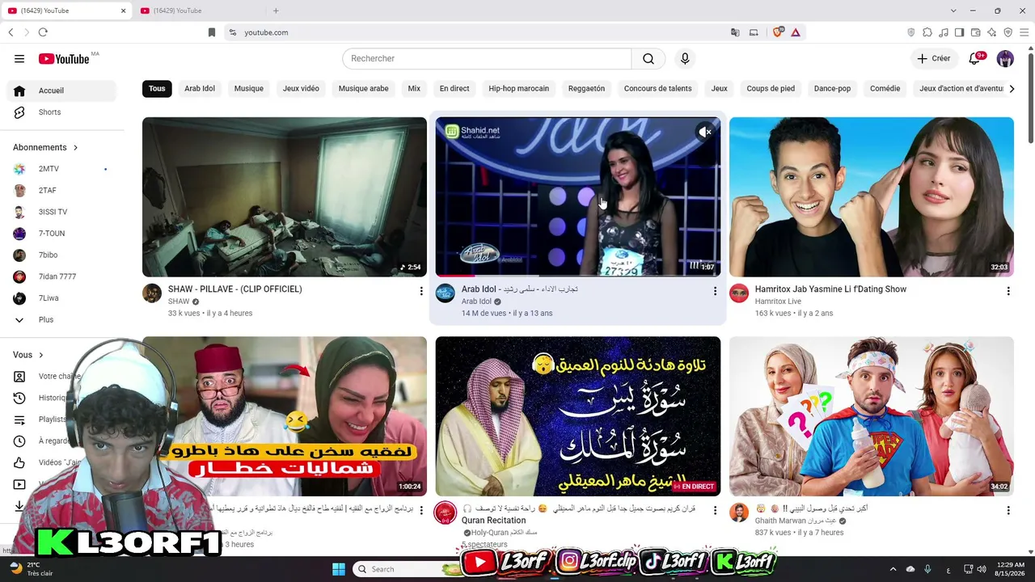Bookmark this page in the address bar

pyautogui.click(x=212, y=32)
